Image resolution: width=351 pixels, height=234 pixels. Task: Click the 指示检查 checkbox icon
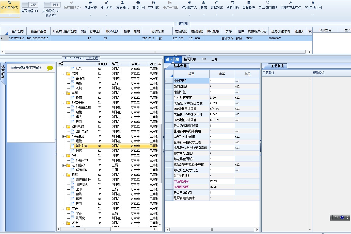[x=106, y=3]
